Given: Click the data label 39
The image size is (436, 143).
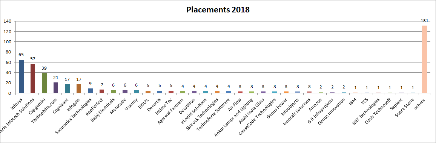Looking at the screenshot, I should [44, 68].
